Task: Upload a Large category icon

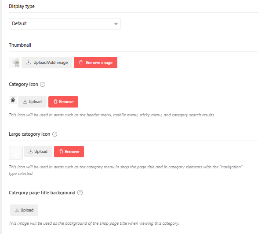Action: tap(38, 152)
